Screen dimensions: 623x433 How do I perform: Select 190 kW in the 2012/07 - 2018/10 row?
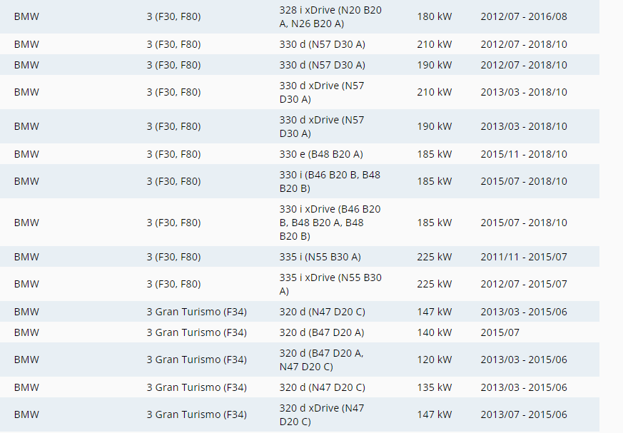coord(435,65)
